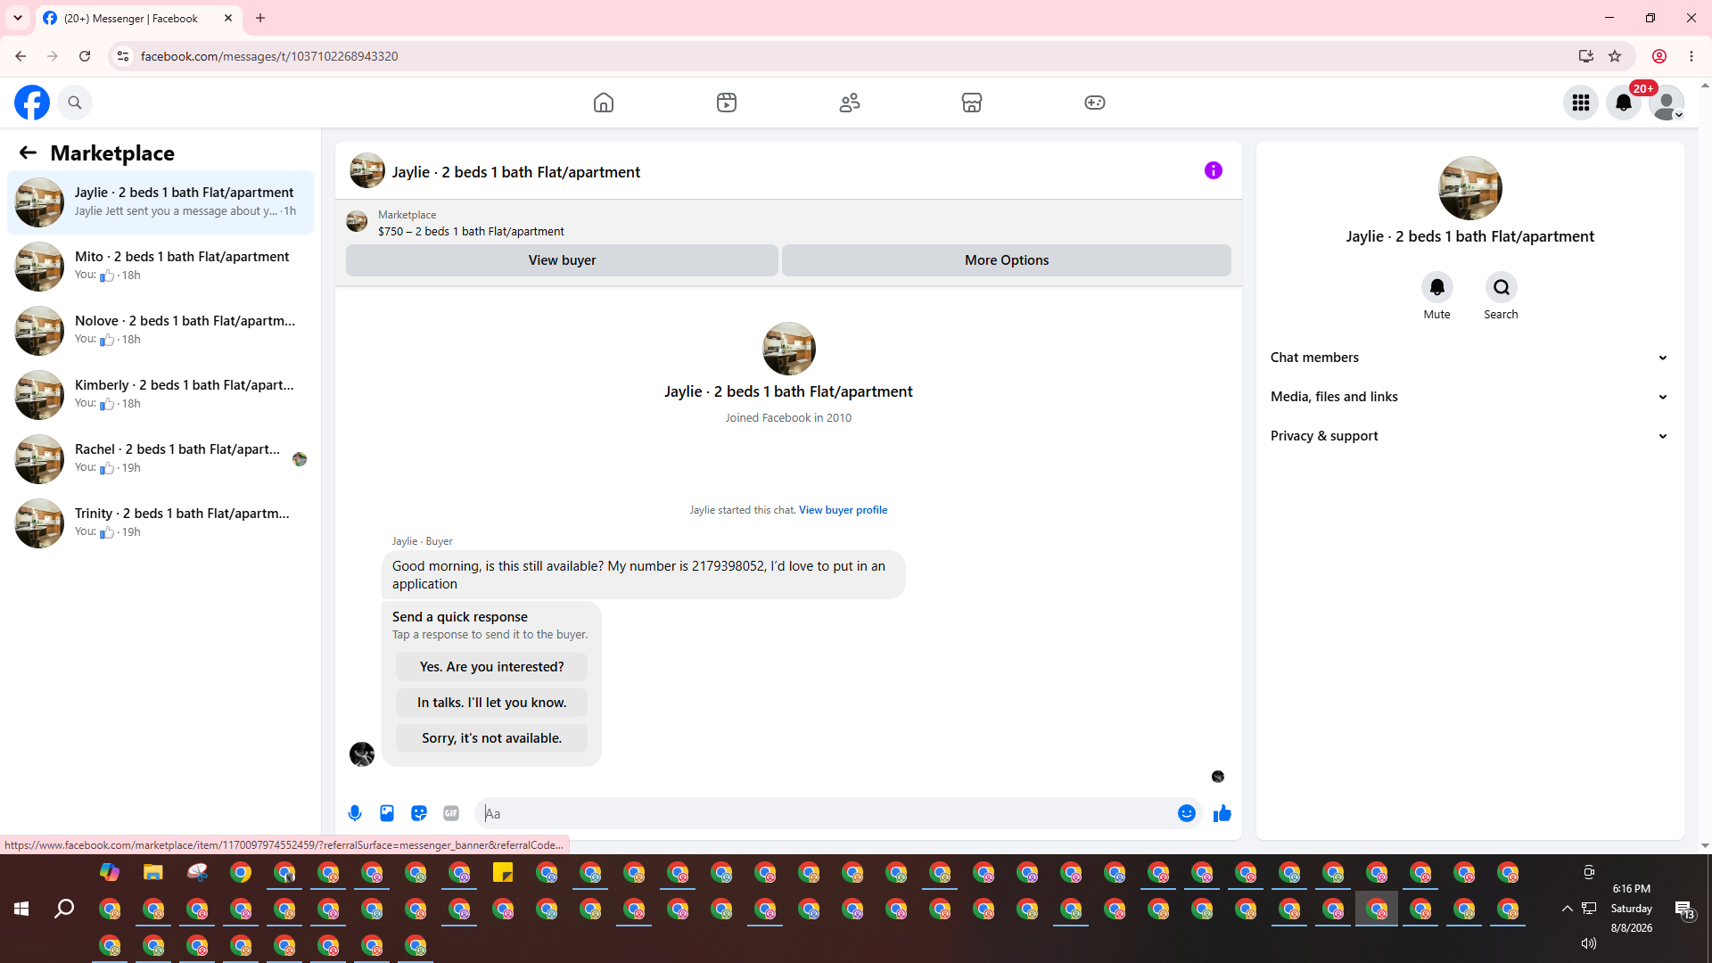This screenshot has width=1712, height=963.
Task: Click the back arrow beside Marketplace
Action: pos(28,152)
